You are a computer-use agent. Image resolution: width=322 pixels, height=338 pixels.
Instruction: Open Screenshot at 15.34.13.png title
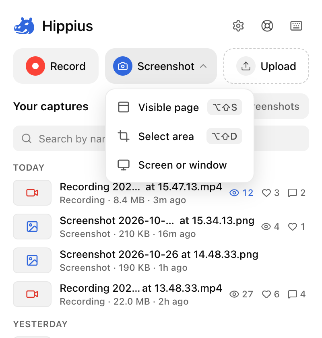(x=157, y=221)
